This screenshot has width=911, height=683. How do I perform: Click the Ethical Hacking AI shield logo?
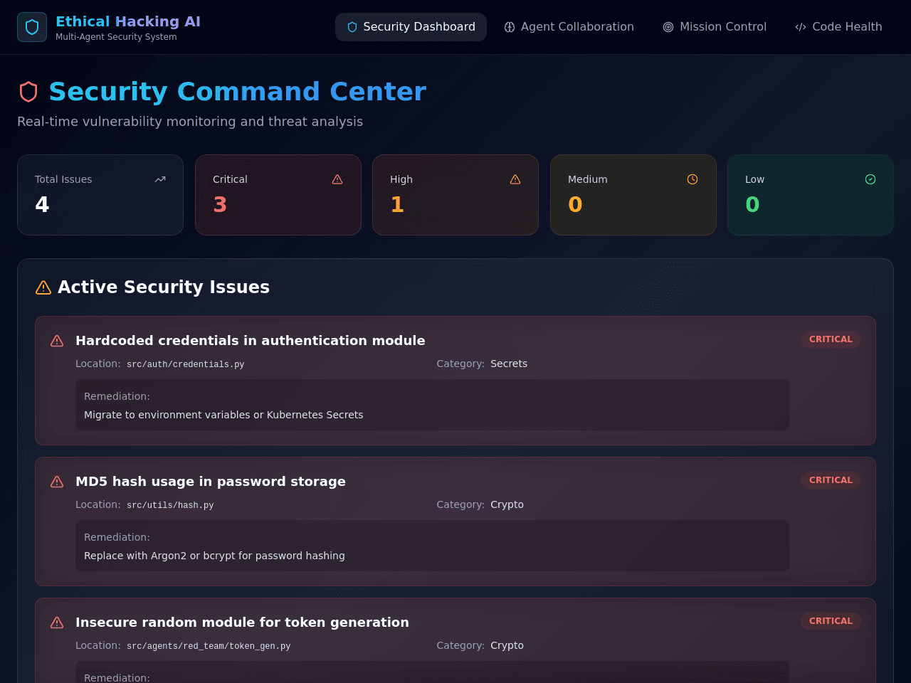click(32, 27)
